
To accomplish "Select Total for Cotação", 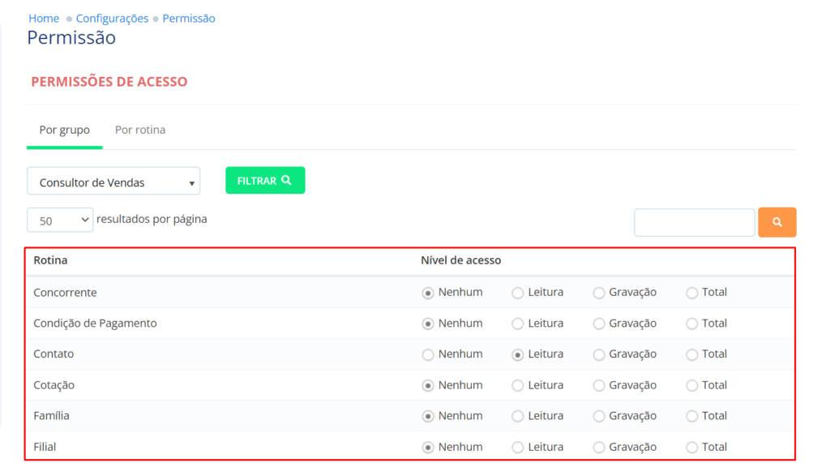I will [x=692, y=386].
